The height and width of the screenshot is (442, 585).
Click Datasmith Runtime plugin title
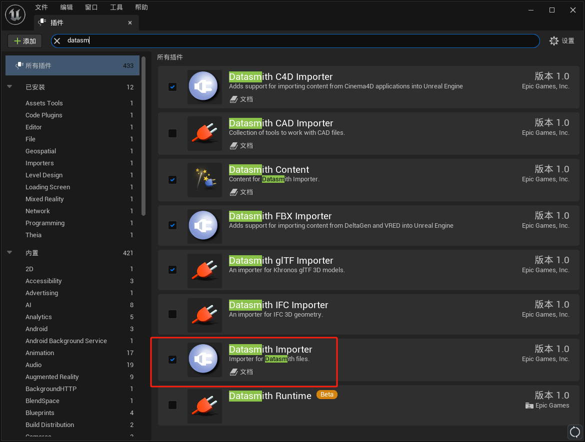(270, 396)
